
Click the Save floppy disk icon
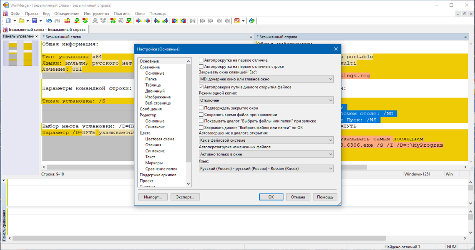click(x=35, y=21)
